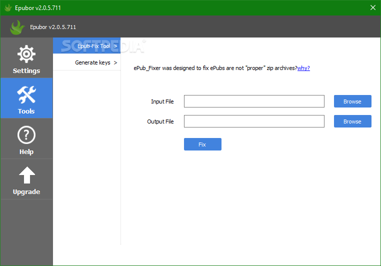Click inside the Output File field
Viewport: 381px width, 266px height.
(x=254, y=121)
